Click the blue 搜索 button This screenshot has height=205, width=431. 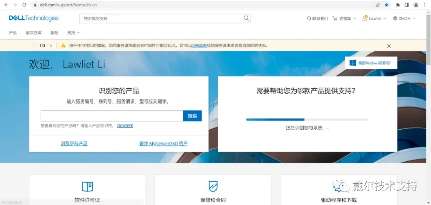coord(192,116)
